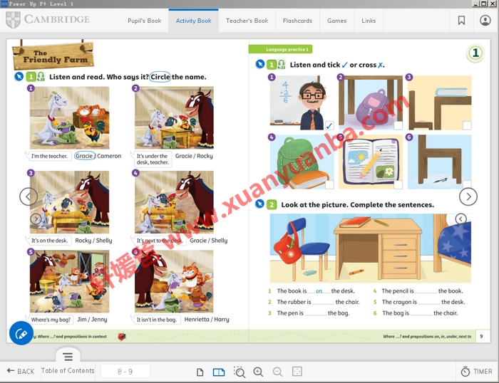
Task: Open the blue eraser annotation tool
Action: [21, 333]
